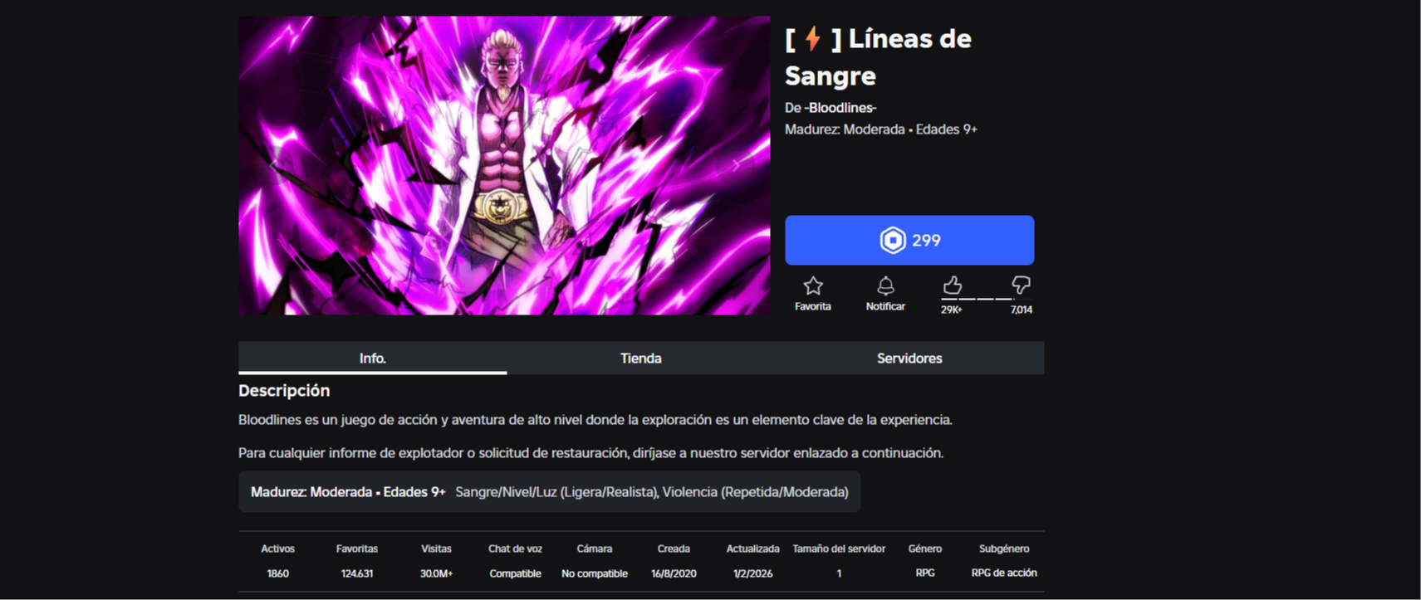Dislike the game with thumbs-down icon
The width and height of the screenshot is (1421, 600).
pyautogui.click(x=1021, y=285)
